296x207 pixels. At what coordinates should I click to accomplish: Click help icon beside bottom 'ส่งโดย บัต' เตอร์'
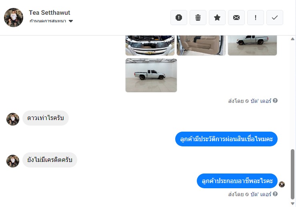pos(275,194)
